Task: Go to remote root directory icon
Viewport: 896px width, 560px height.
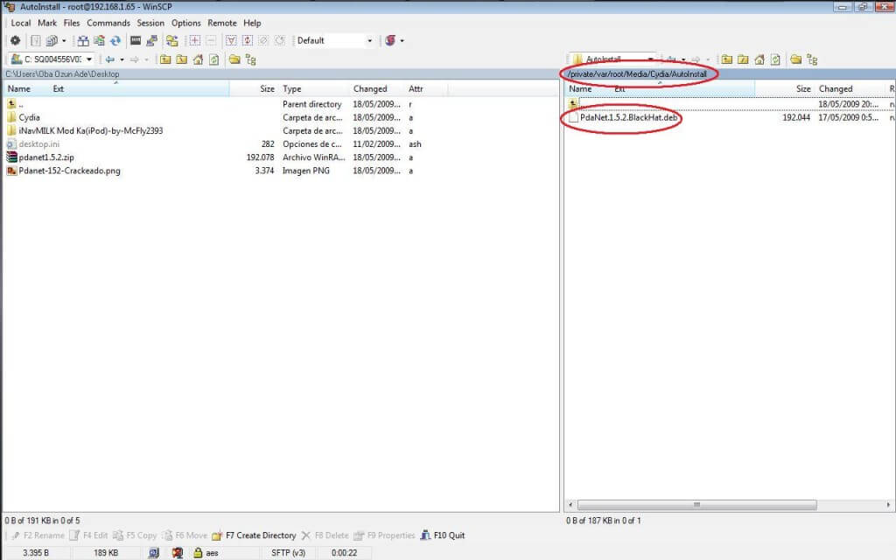Action: [743, 59]
